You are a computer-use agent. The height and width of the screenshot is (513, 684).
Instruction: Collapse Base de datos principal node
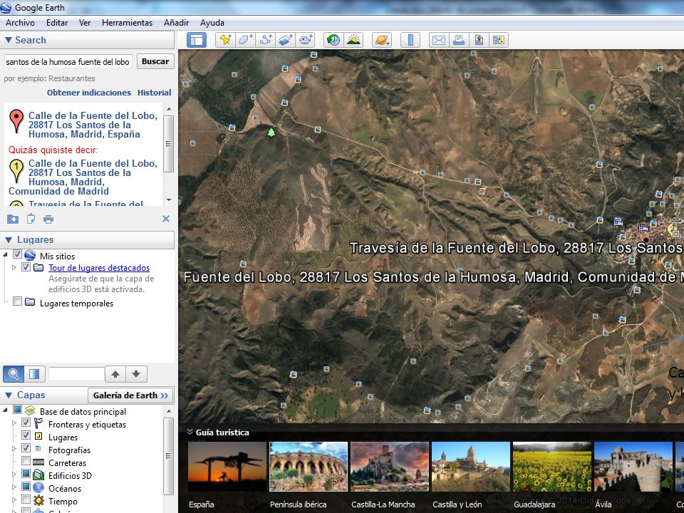5,410
